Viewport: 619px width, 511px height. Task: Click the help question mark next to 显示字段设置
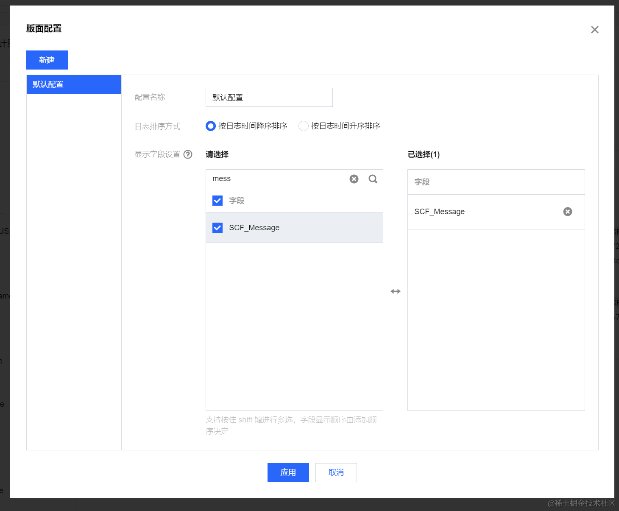pos(188,154)
